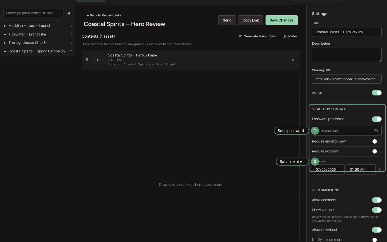387x242 pixels.
Task: Click the expiry time 01:26 AM field
Action: pyautogui.click(x=361, y=169)
